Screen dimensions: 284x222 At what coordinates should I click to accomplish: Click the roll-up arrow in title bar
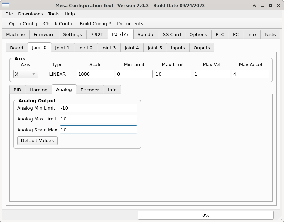coord(254,6)
